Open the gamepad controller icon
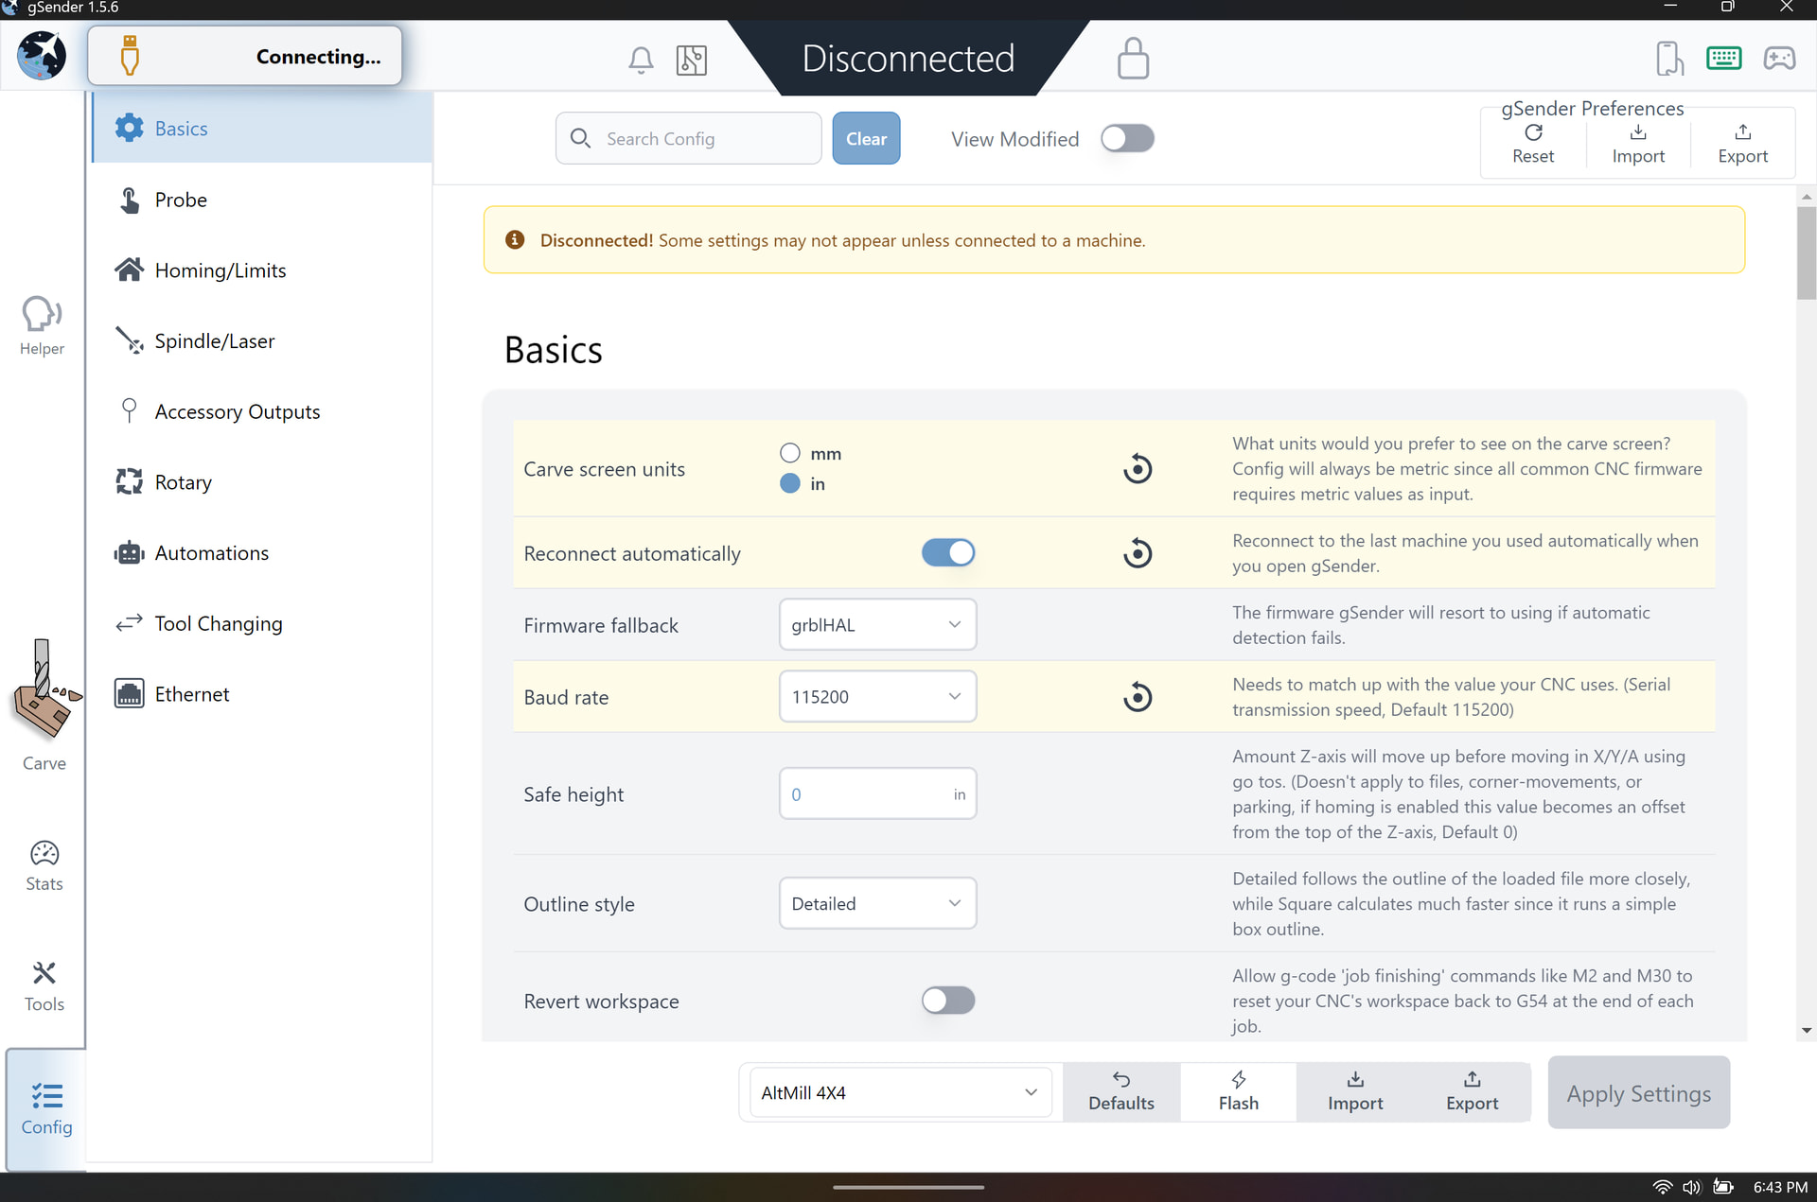Image resolution: width=1817 pixels, height=1202 pixels. tap(1779, 59)
